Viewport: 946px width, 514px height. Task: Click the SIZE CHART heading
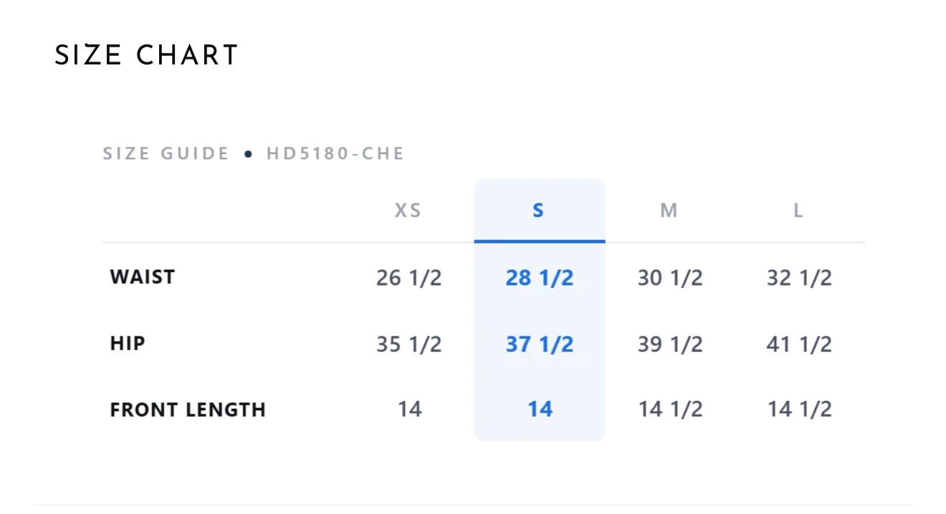pyautogui.click(x=146, y=55)
